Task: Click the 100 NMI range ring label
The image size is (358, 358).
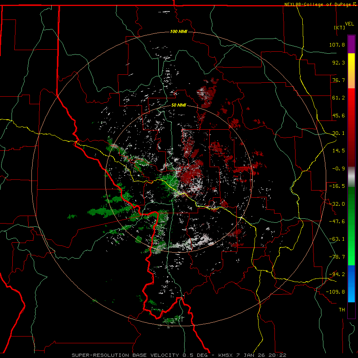Action: pyautogui.click(x=179, y=31)
